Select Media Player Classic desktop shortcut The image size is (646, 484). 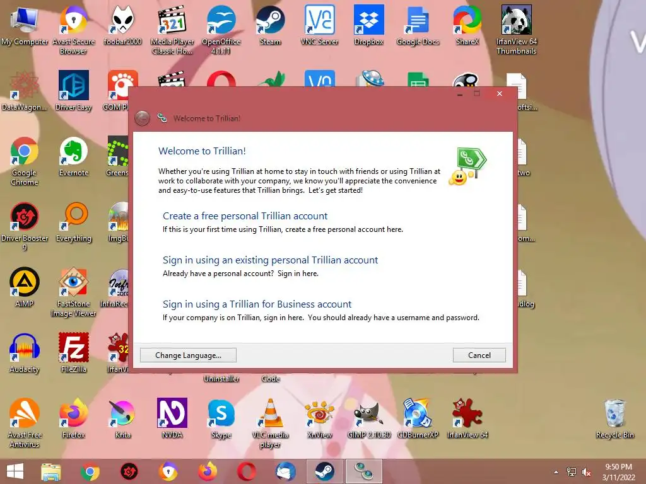click(x=172, y=30)
